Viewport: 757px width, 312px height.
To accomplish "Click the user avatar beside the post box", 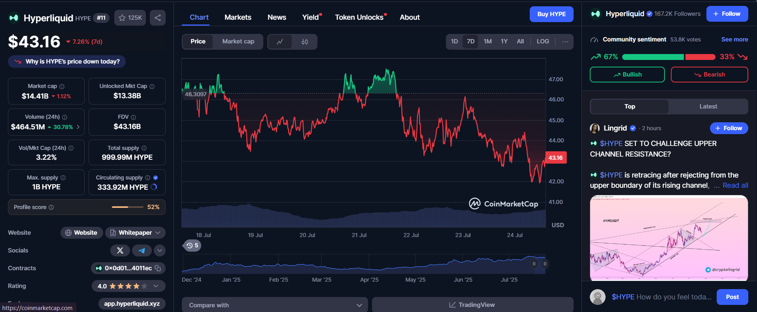I will point(598,297).
